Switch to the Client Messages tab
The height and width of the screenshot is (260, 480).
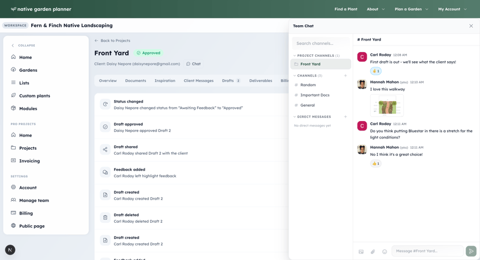(x=198, y=80)
